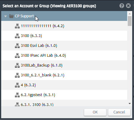Screen dimensions: 134x120
Task: Select group 3100_6.2.1_blank (6.2.1)
Action: (x=43, y=75)
